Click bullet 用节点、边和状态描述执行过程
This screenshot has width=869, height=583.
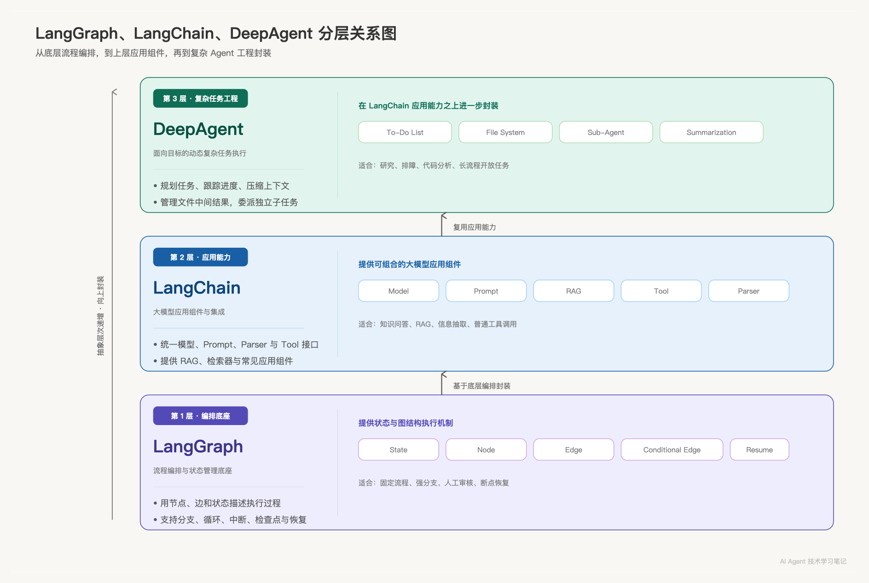point(217,503)
